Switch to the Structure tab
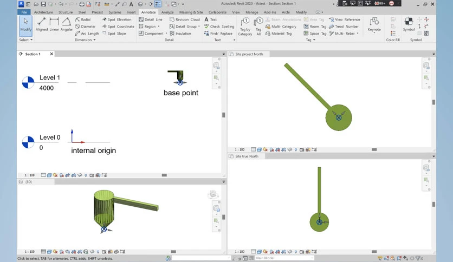Image resolution: width=453 pixels, height=262 pixels. [66, 12]
